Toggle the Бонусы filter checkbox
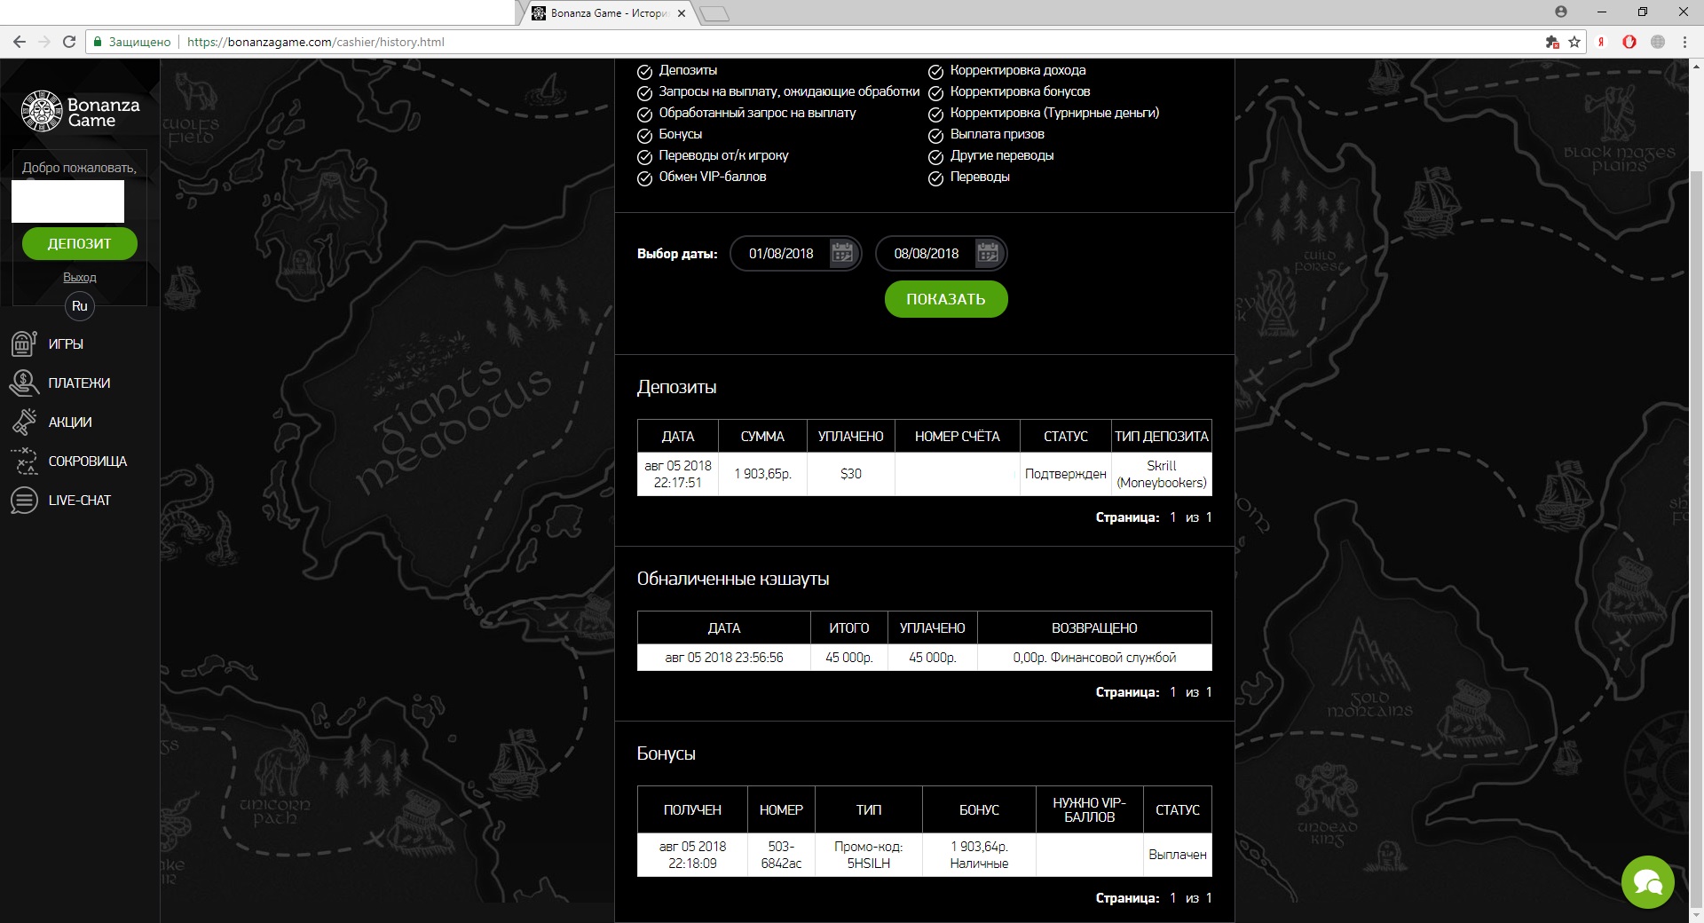Screen dimensions: 1704x923 coord(645,135)
